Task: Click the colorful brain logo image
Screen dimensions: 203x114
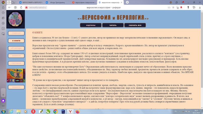Action: click(x=16, y=19)
